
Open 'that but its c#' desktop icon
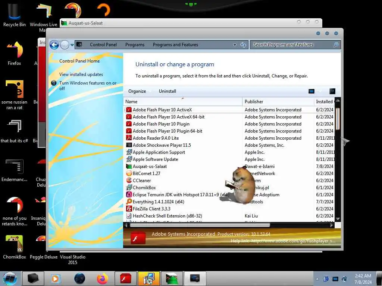15,131
